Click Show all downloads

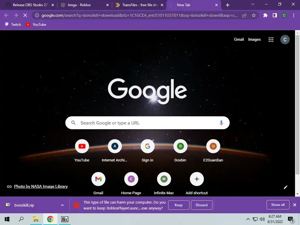tap(278, 205)
